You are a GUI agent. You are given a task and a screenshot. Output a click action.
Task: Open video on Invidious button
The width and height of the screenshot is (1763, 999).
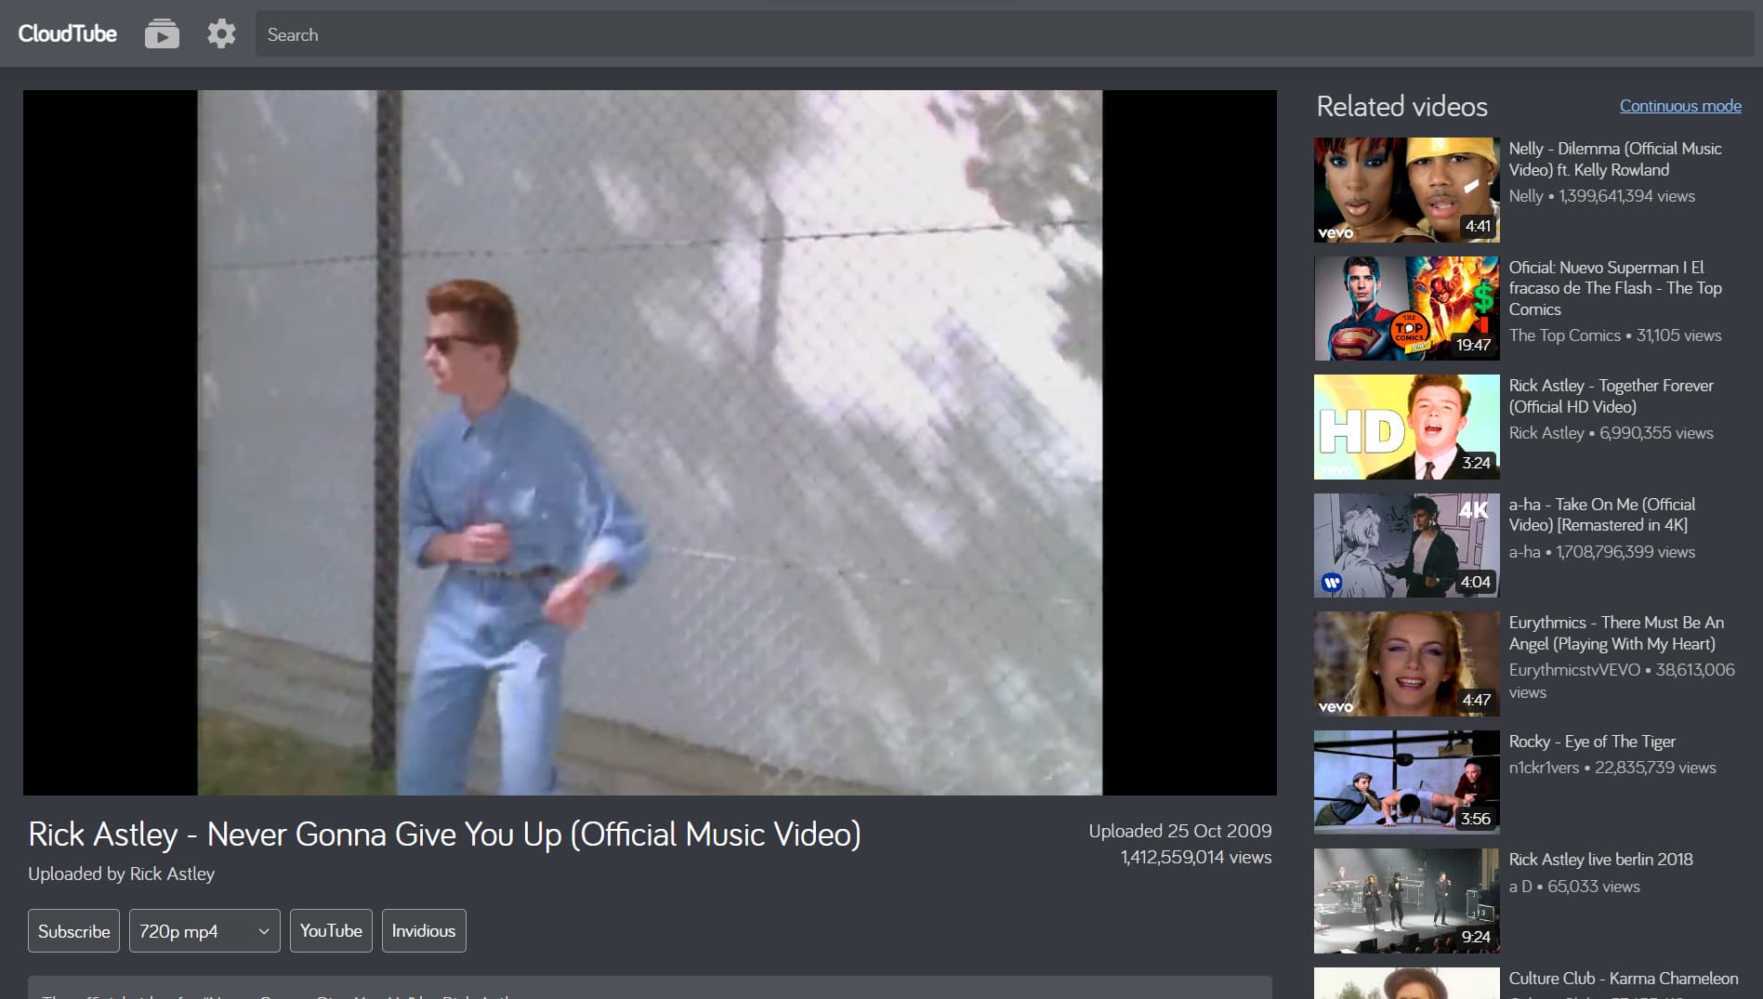pos(424,931)
